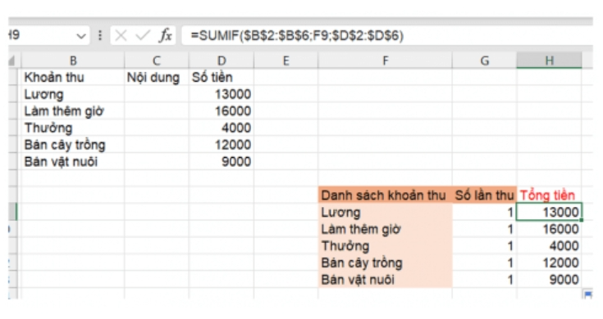Expand the Name Box dropdown arrow
This screenshot has height=319, width=603.
80,36
